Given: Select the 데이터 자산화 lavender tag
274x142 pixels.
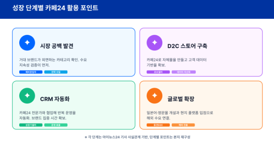Looking at the screenshot, I should (184, 72).
